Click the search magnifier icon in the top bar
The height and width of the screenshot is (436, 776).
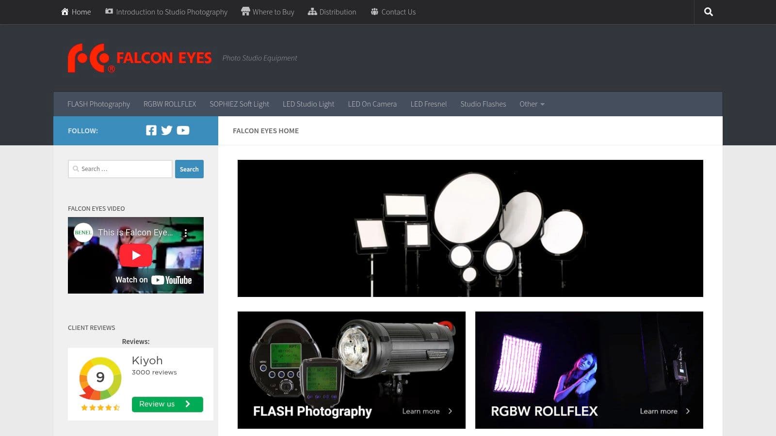point(708,12)
